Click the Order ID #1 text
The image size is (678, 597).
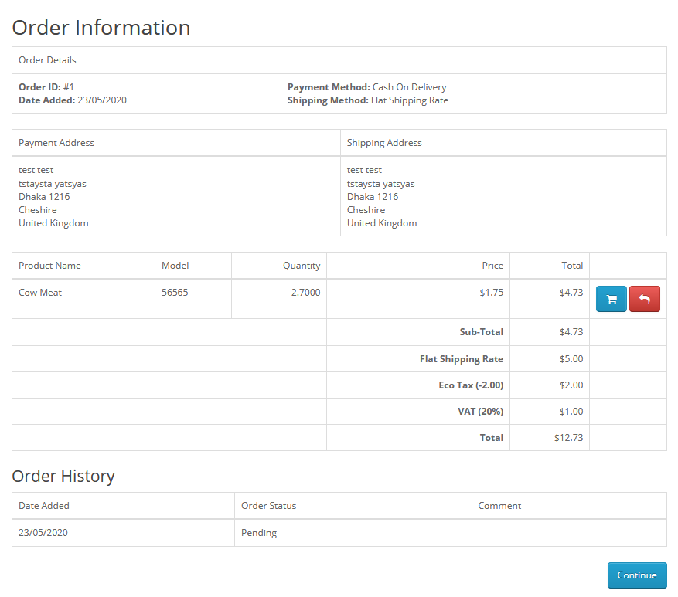point(46,87)
